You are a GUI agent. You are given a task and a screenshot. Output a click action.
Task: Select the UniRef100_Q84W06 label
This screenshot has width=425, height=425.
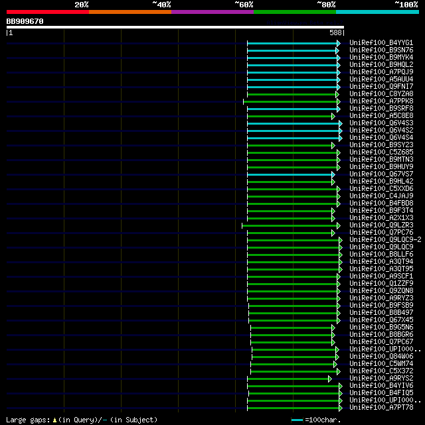381,357
